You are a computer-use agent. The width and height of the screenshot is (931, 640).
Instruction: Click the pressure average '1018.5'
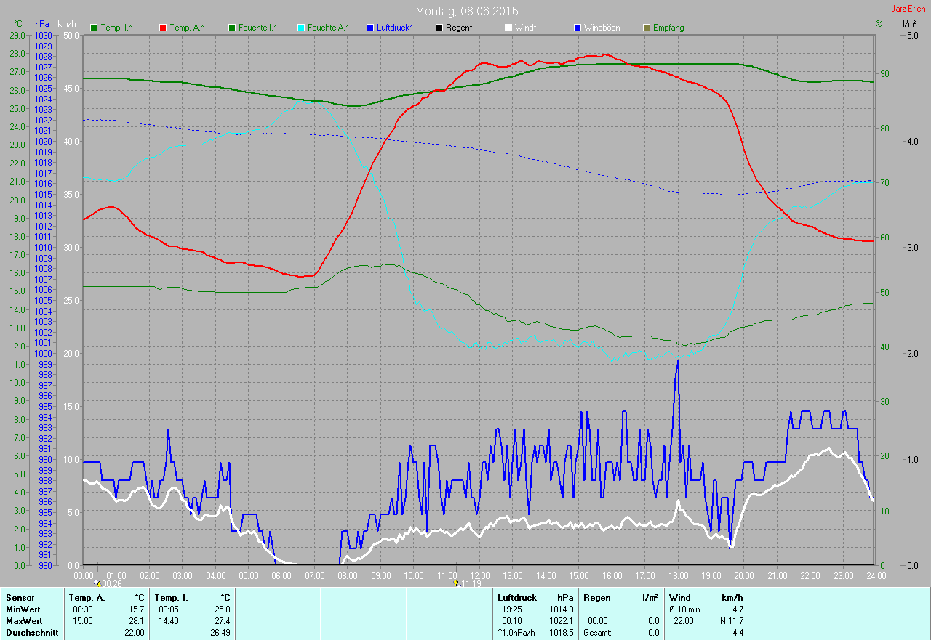(x=562, y=633)
